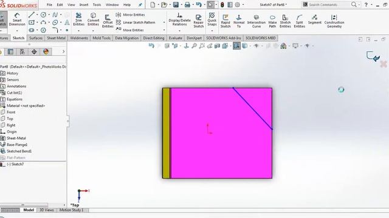
Task: Open the Edit menu
Action: pos(60,5)
